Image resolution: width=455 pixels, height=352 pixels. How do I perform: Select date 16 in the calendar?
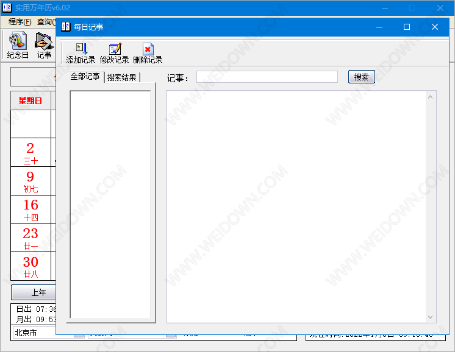(x=30, y=209)
